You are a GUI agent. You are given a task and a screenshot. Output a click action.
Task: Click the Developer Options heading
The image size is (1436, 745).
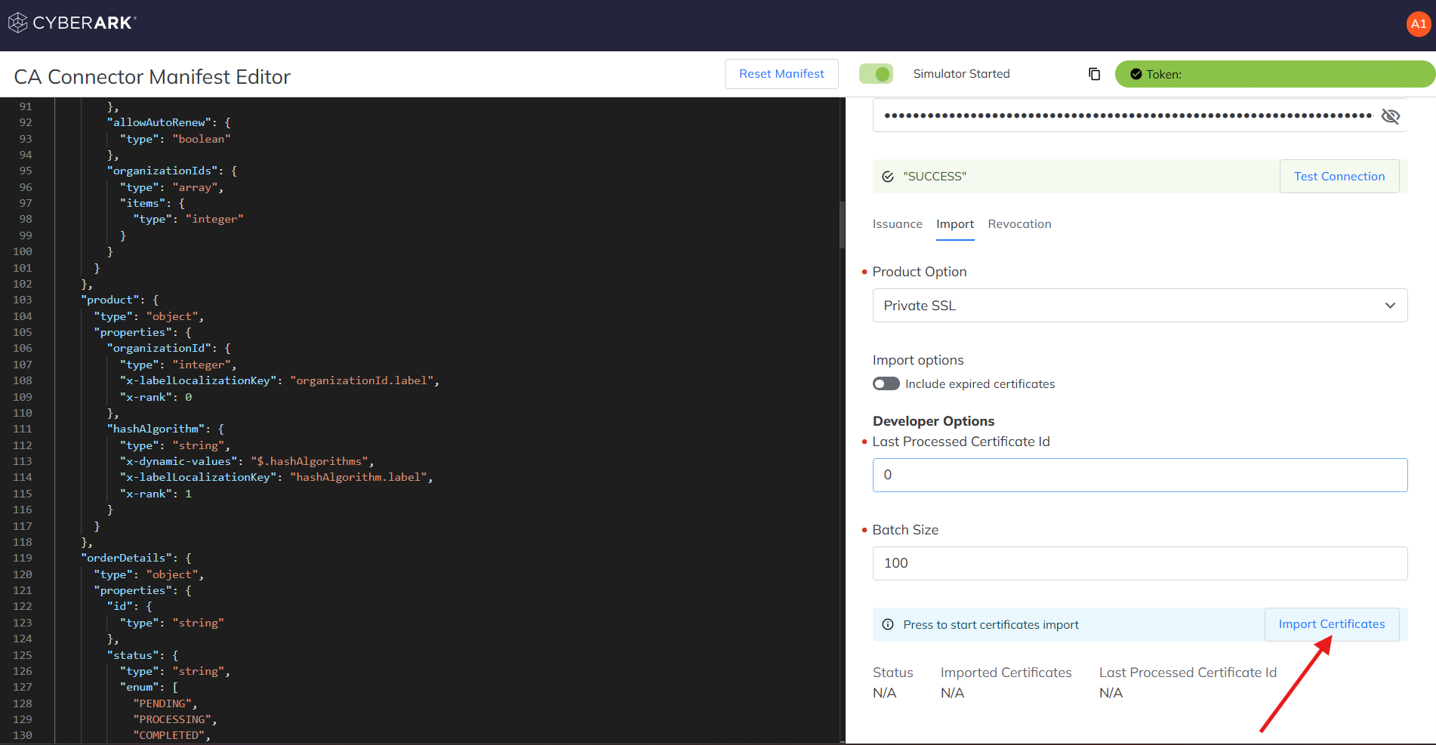933,421
